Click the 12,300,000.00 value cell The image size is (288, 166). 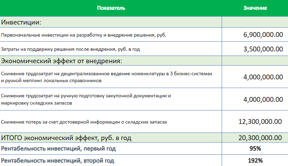(260, 121)
